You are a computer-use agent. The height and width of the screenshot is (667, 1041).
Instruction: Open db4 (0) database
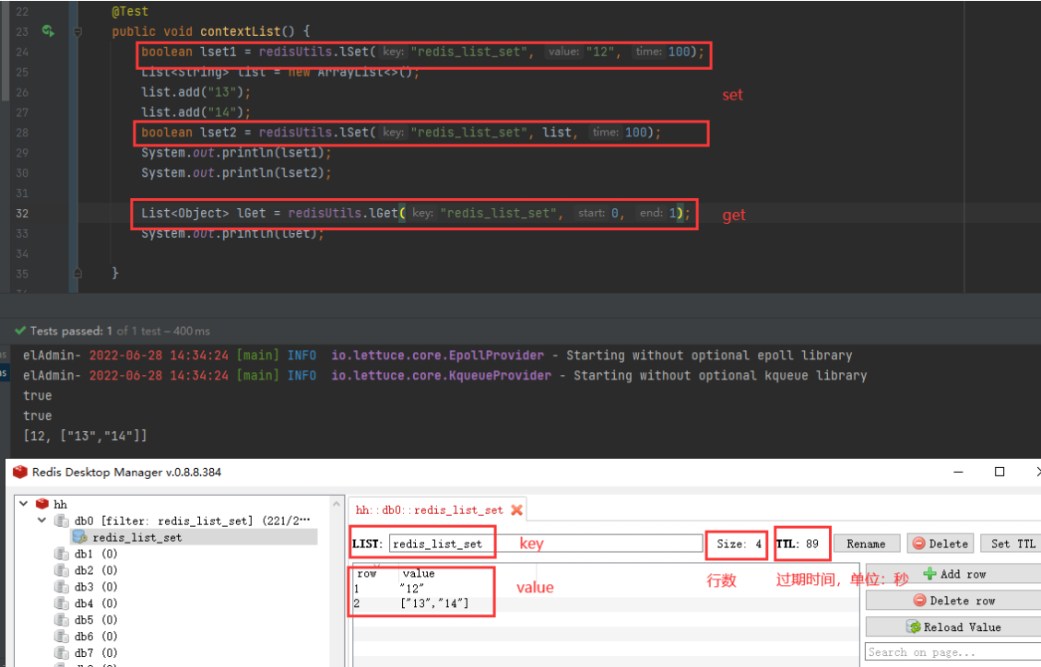96,603
